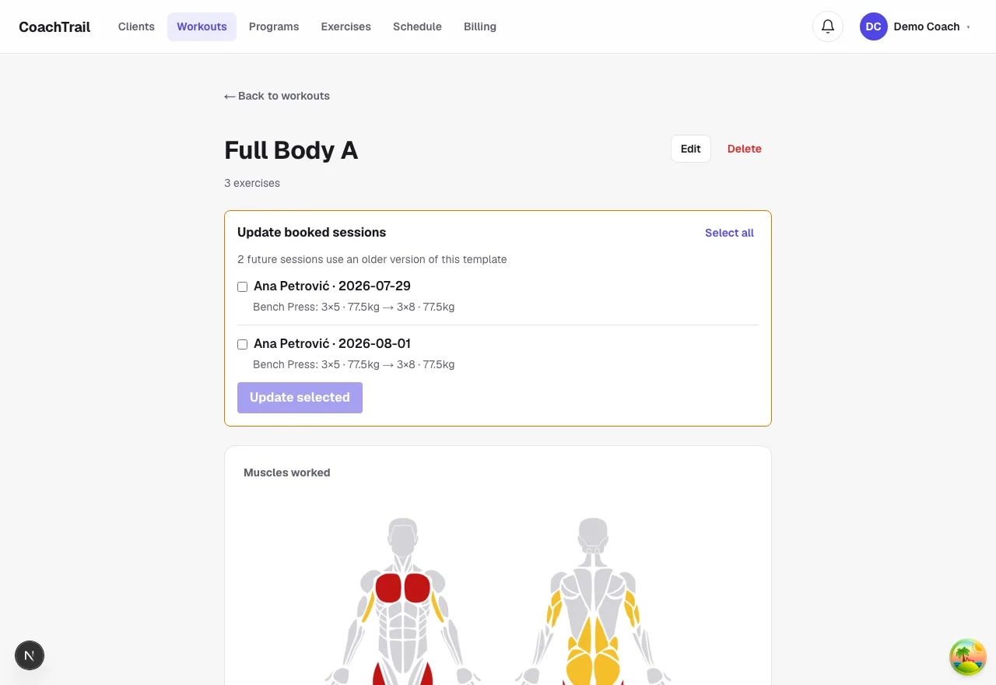Expand the Demo Coach account menu arrow

(968, 26)
